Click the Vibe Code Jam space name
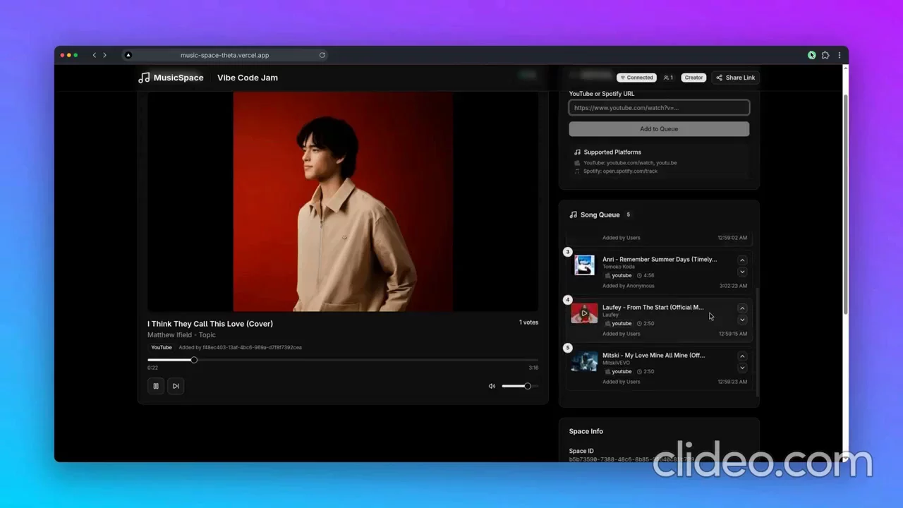Screen dimensions: 903x508 [248, 78]
